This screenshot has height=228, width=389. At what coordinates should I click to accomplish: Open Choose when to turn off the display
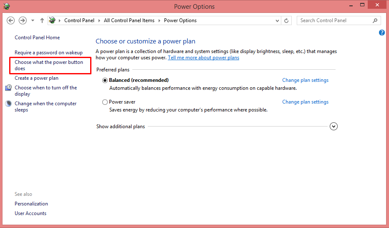[x=46, y=91]
